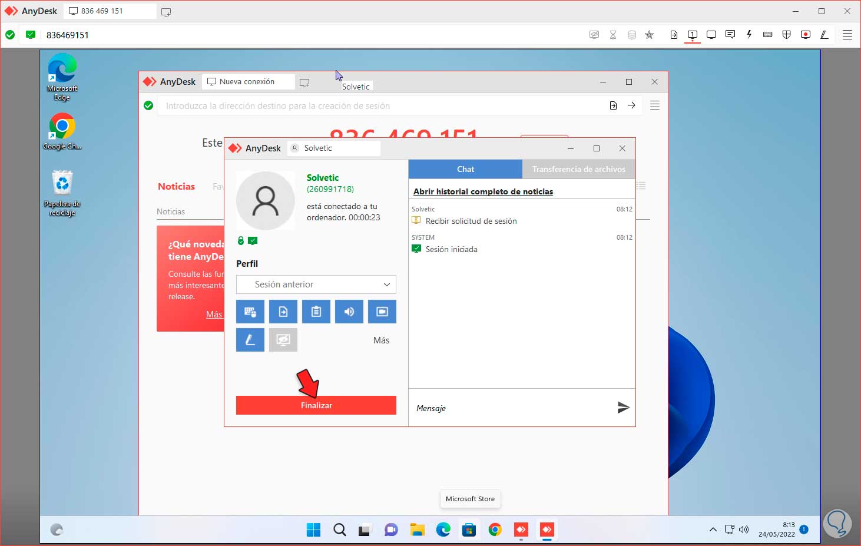Open the full news history link
The width and height of the screenshot is (861, 546).
click(483, 191)
